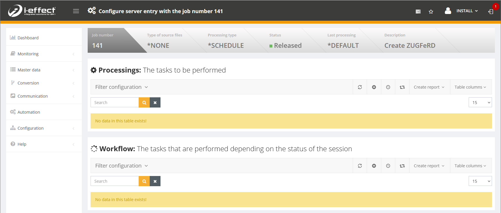Click the hamburger menu toggle icon

76,11
